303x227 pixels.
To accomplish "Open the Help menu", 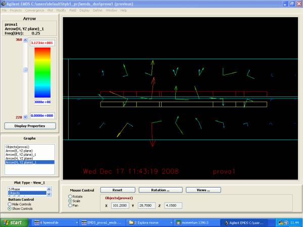I will 124,11.
